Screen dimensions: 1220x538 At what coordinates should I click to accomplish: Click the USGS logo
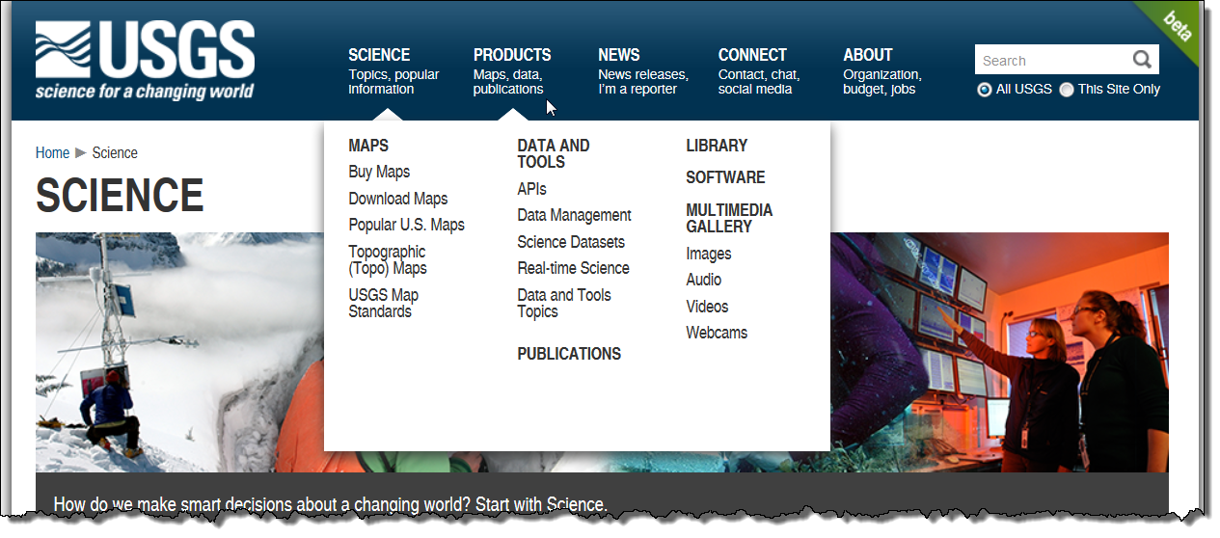146,62
